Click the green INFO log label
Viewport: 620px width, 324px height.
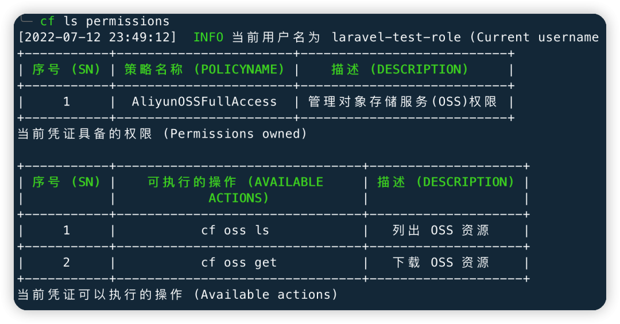click(208, 37)
